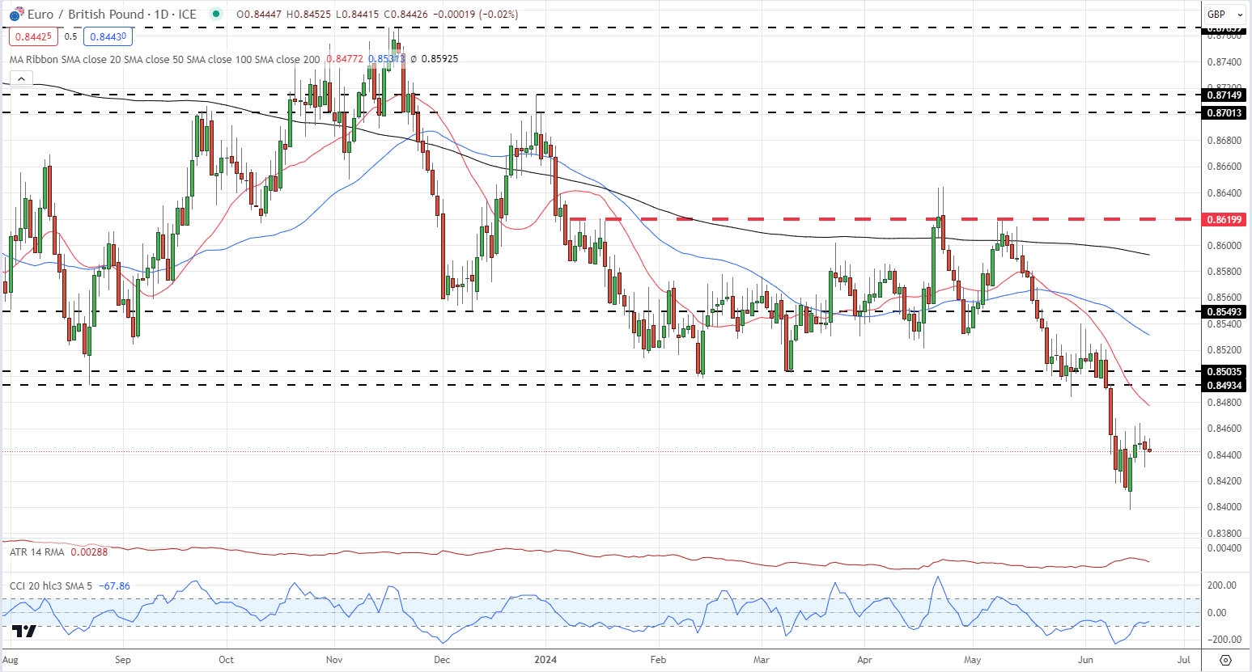Click the red 0.84425 sell price button
The width and height of the screenshot is (1252, 672).
[x=33, y=36]
